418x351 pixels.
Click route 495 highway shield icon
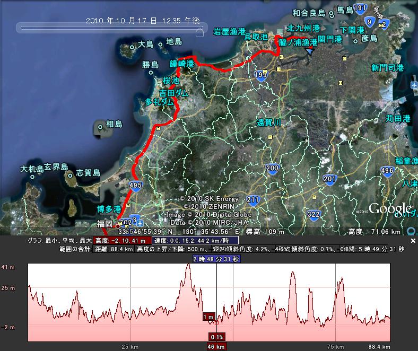135,185
